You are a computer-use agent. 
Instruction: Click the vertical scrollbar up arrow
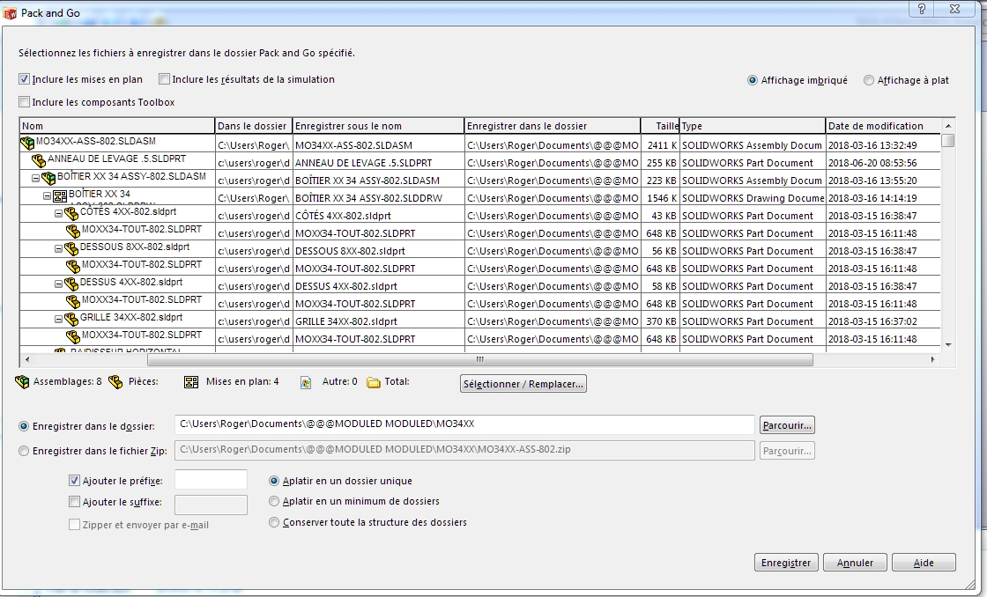[948, 126]
